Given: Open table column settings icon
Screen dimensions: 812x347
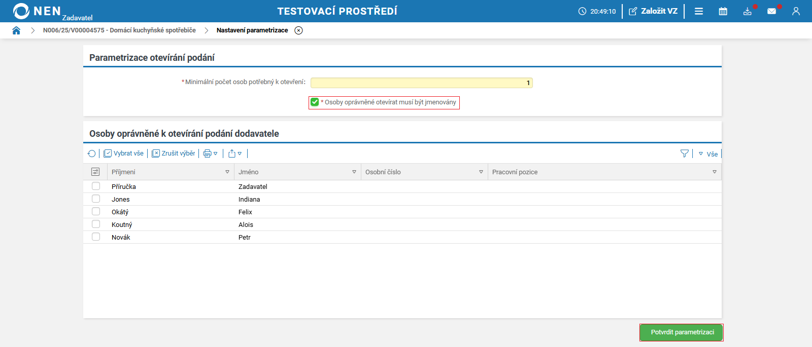Looking at the screenshot, I should [x=95, y=172].
